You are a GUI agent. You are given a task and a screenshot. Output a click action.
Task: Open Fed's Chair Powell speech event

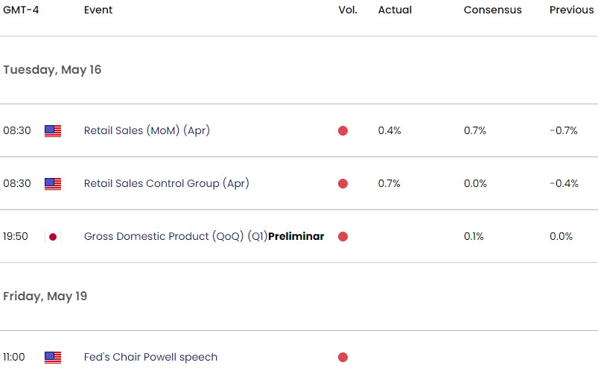tap(150, 358)
